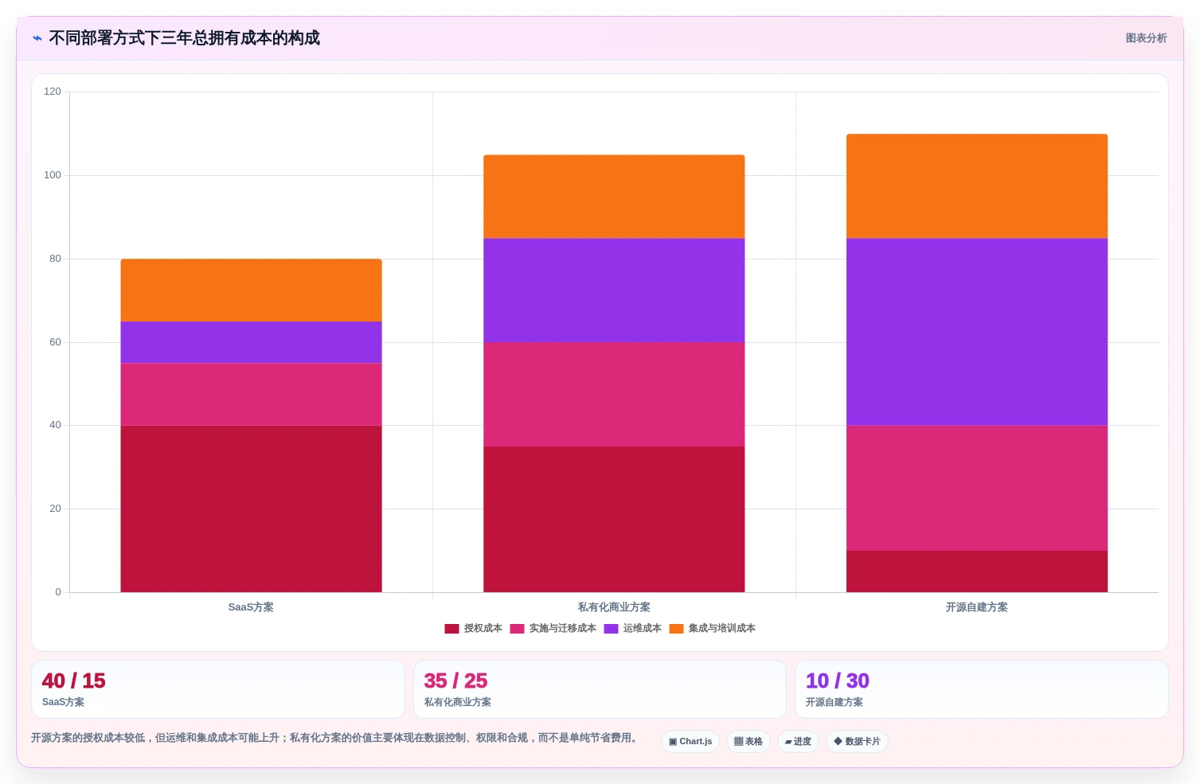Click the 60 y-axis tick label
Image resolution: width=1200 pixels, height=784 pixels.
pos(55,342)
